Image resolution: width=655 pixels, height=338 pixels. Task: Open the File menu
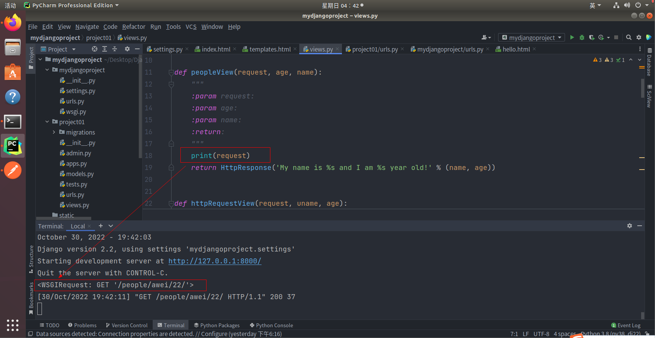tap(33, 27)
